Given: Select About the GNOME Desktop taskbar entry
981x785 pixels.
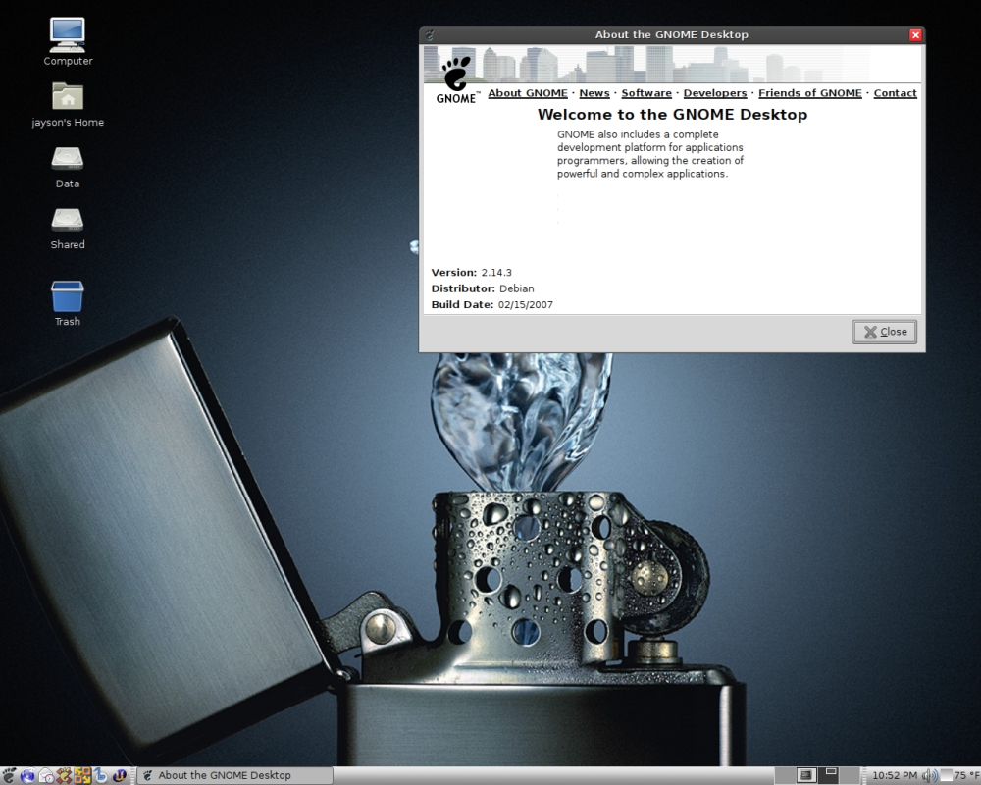Looking at the screenshot, I should click(234, 775).
